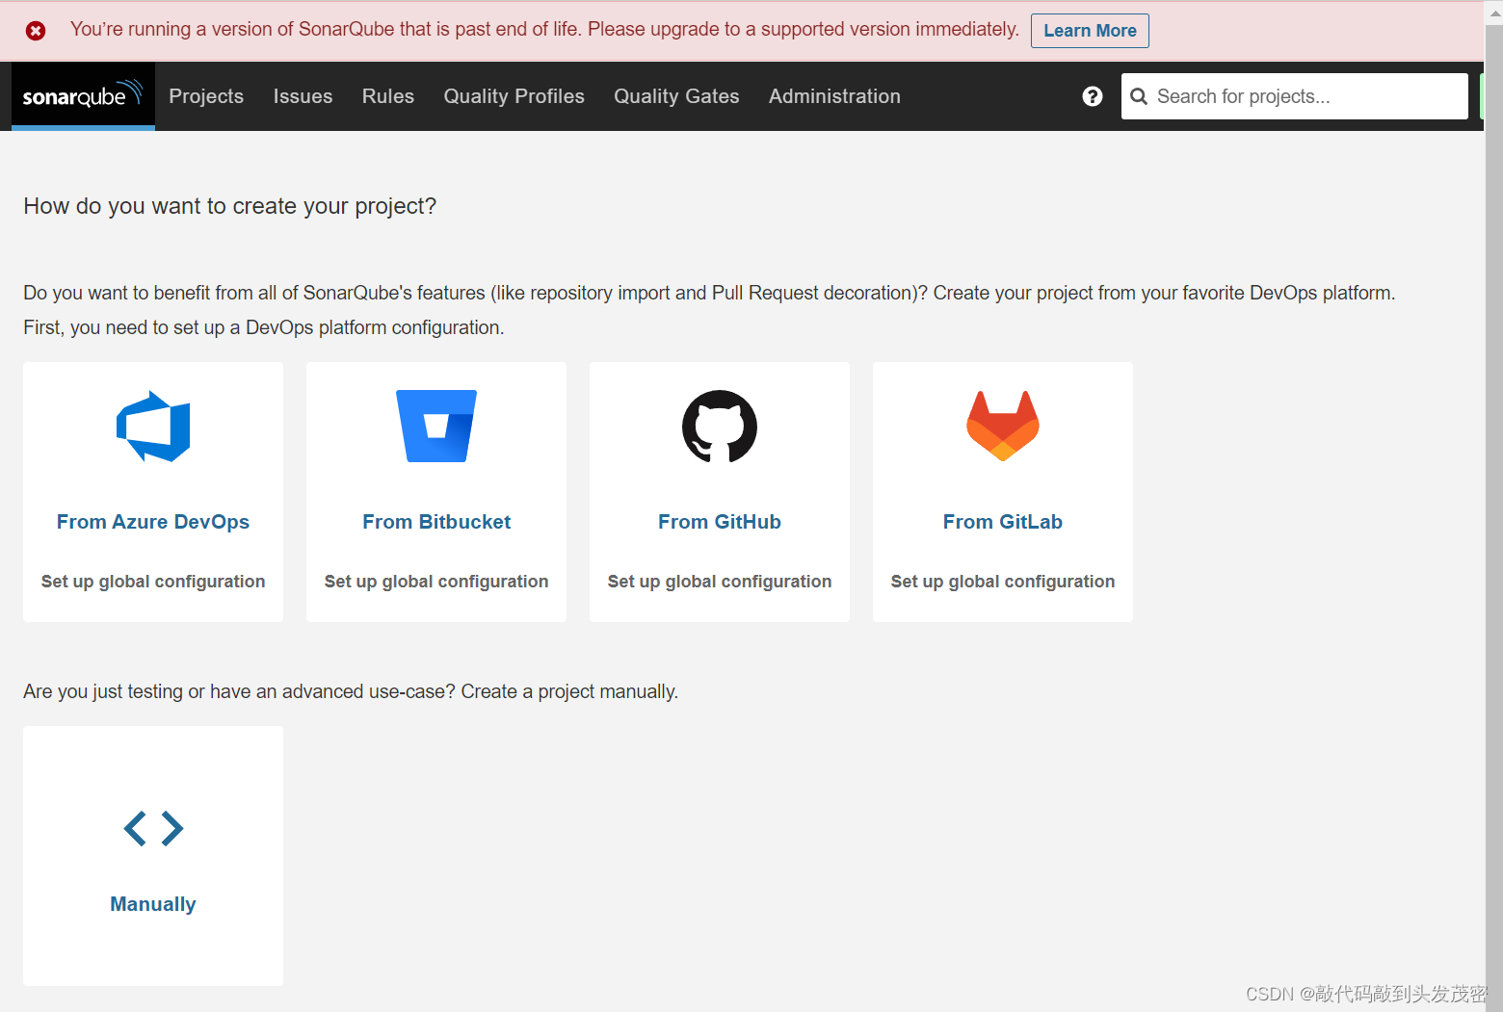
Task: Choose From GitHub
Action: click(720, 522)
